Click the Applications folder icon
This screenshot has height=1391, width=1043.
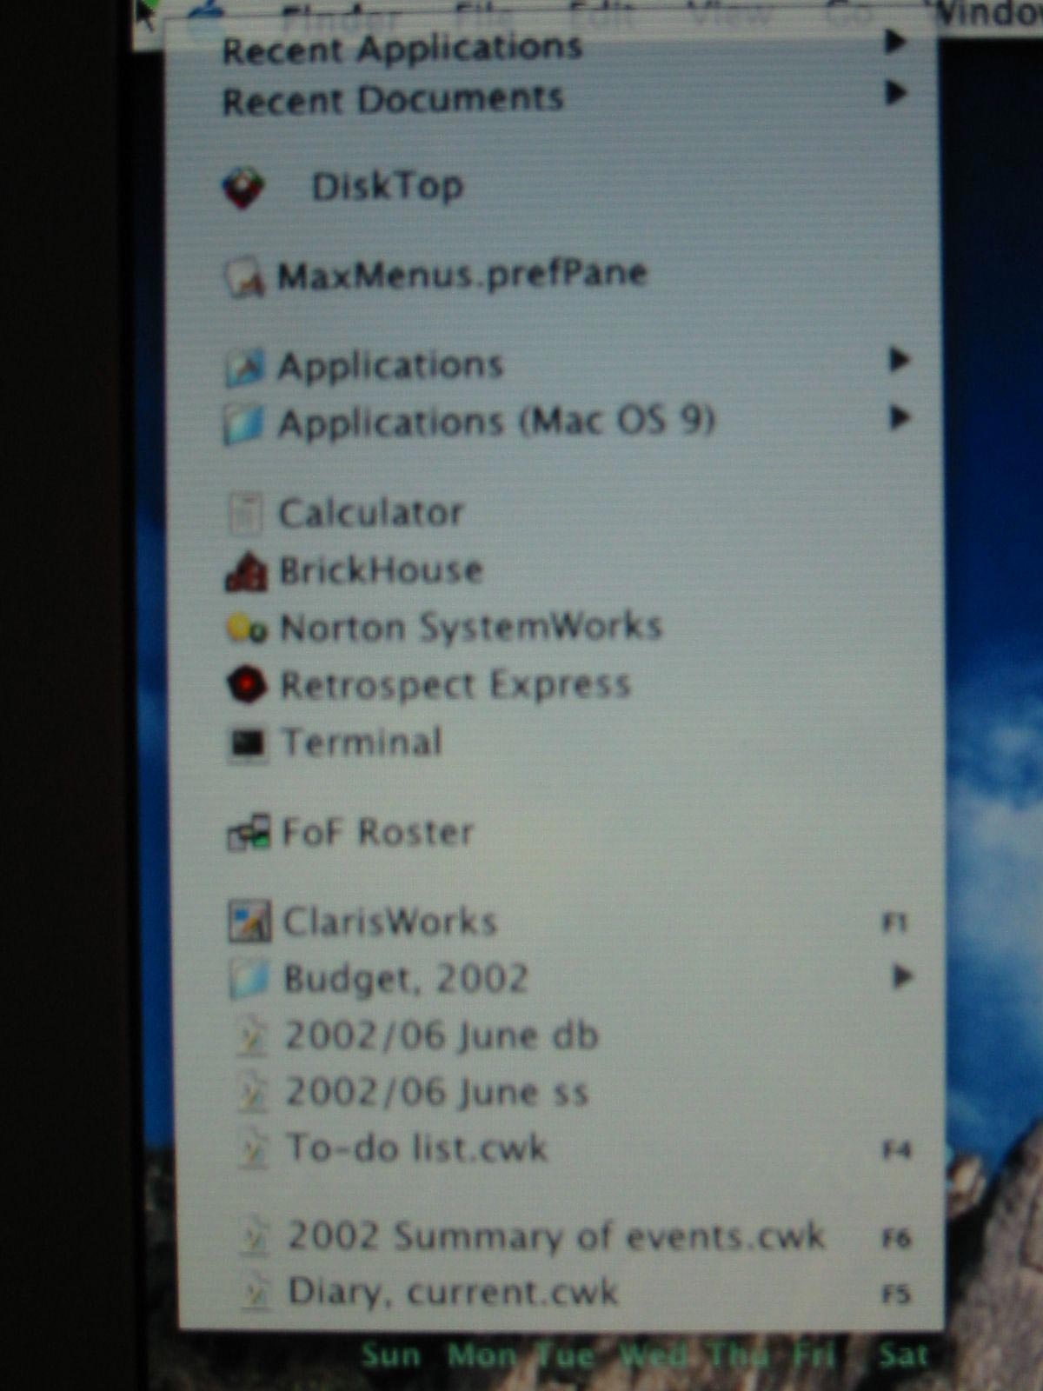244,366
